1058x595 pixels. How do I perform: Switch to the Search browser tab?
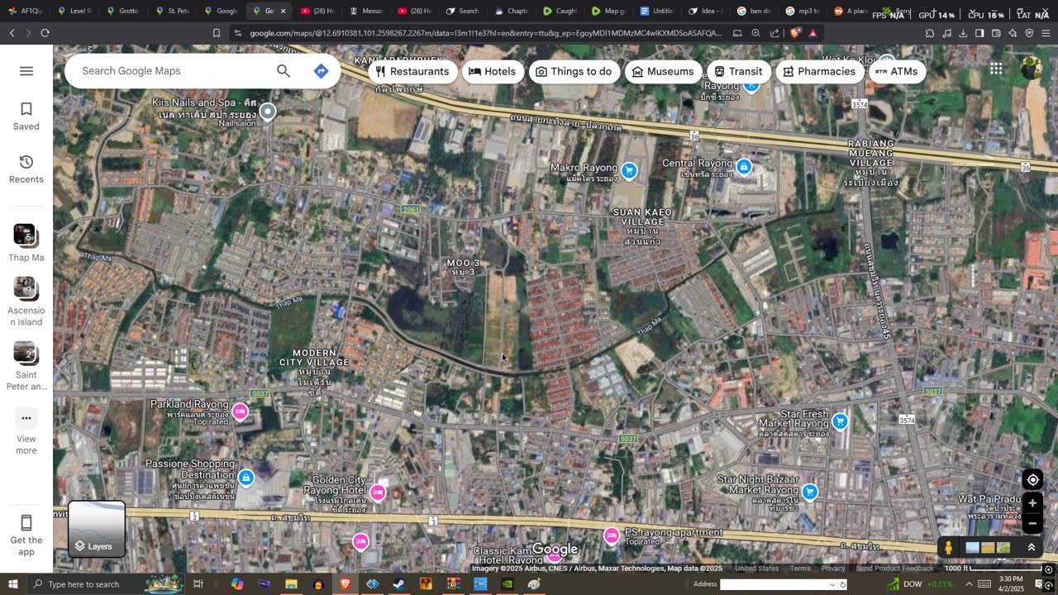(x=461, y=11)
